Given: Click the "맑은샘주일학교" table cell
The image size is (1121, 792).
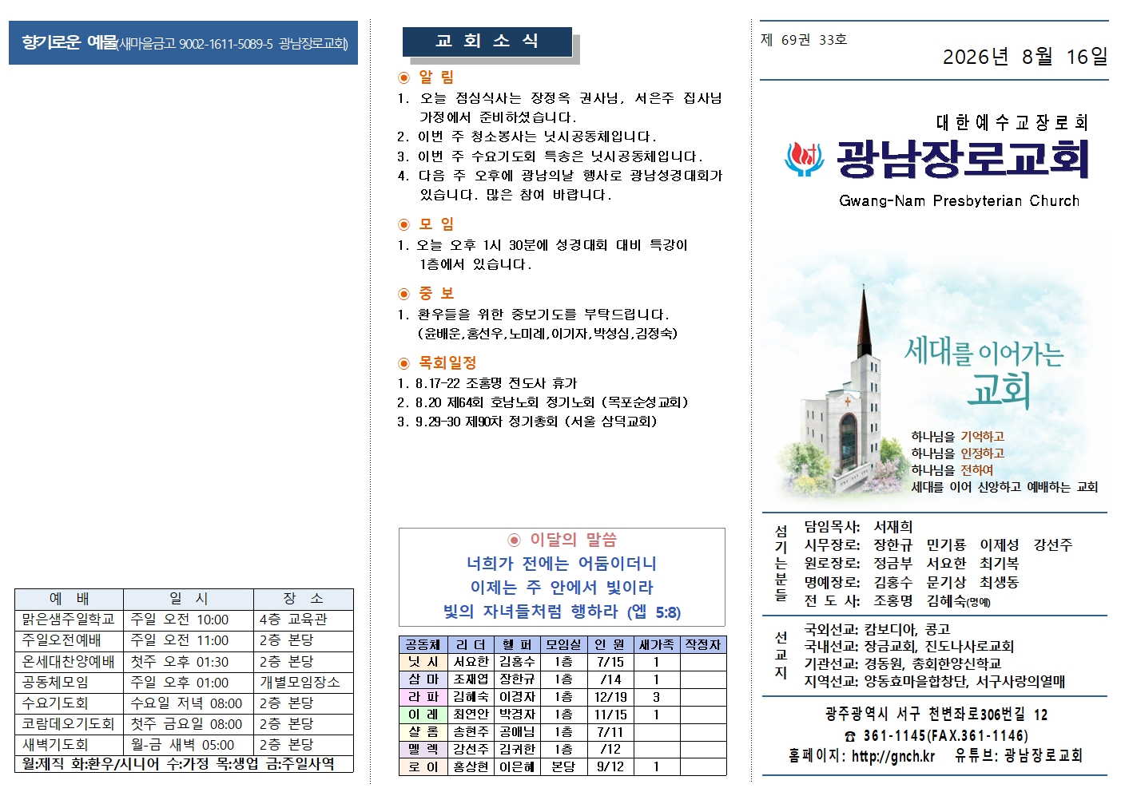Looking at the screenshot, I should click(69, 620).
